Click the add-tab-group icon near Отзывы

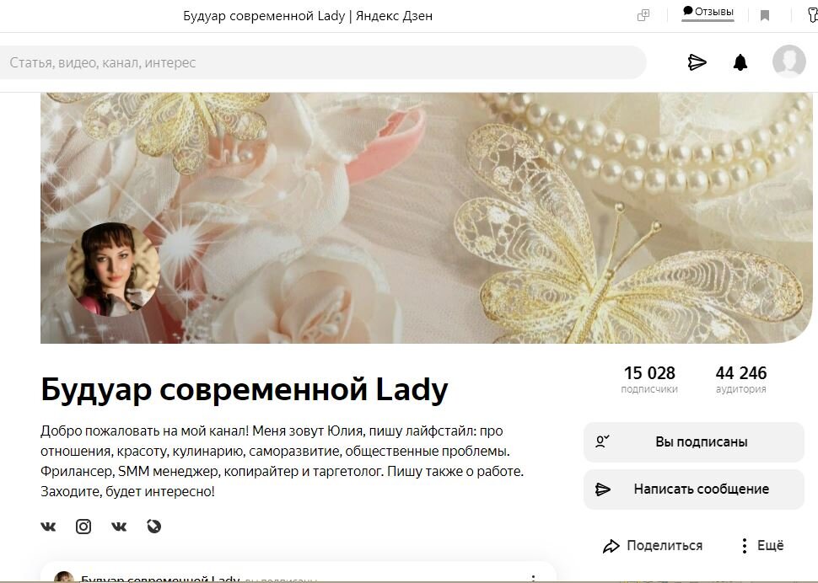(643, 16)
